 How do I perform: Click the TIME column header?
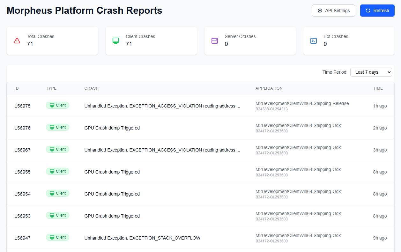(x=378, y=88)
